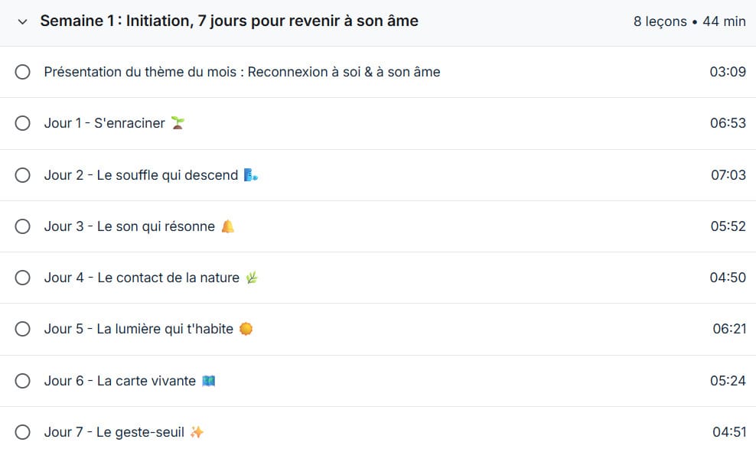Click the 8 leçons • 44 min summary
Viewport: 756px width, 452px height.
[x=689, y=21]
